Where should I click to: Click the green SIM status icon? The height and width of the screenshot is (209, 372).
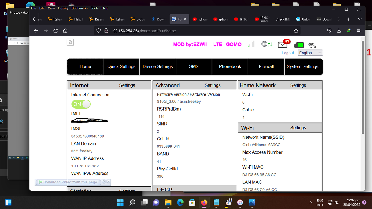pyautogui.click(x=299, y=45)
